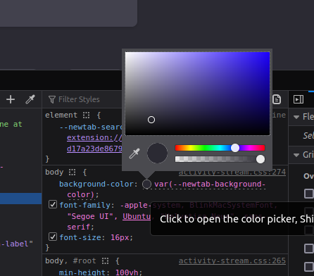Click the hue slider handle

[235, 148]
